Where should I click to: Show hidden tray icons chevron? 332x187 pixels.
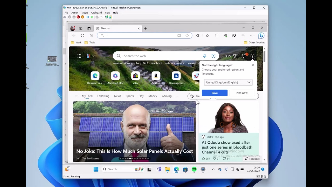click(213, 169)
